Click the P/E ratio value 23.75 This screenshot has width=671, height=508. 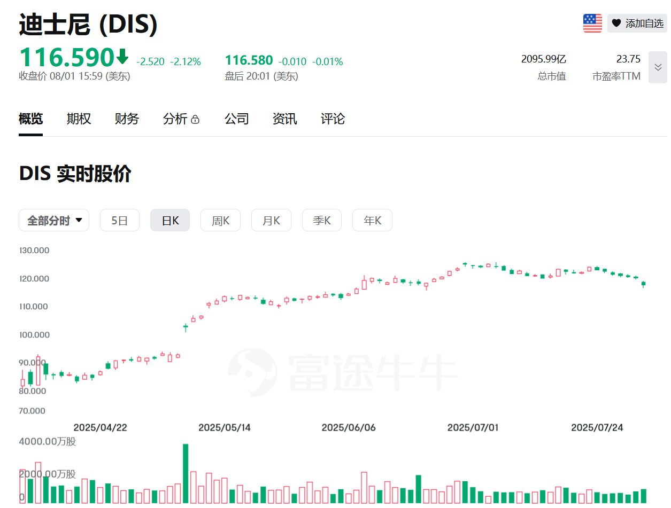click(628, 59)
